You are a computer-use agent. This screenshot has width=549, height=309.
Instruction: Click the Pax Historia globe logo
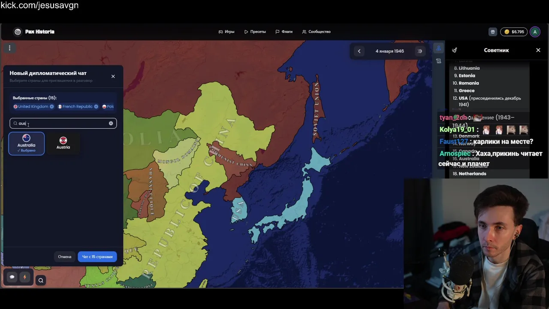tap(18, 32)
